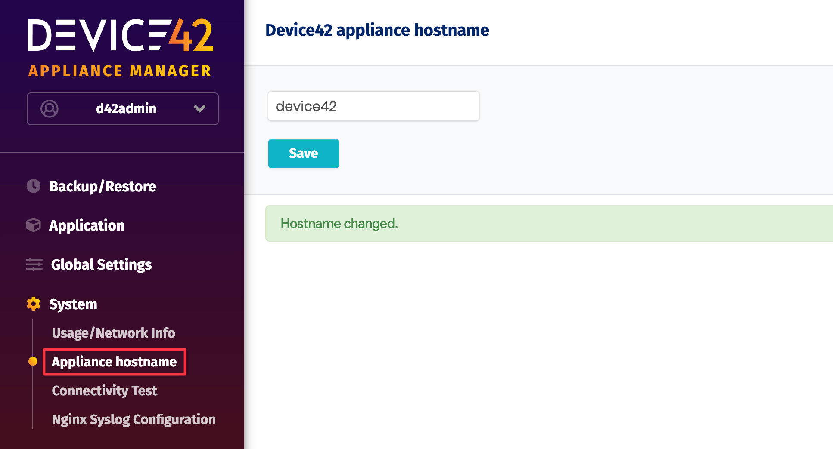Navigate to the Appliance hostname section
The height and width of the screenshot is (449, 833).
(x=114, y=362)
